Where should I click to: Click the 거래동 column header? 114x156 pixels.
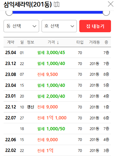(94, 42)
